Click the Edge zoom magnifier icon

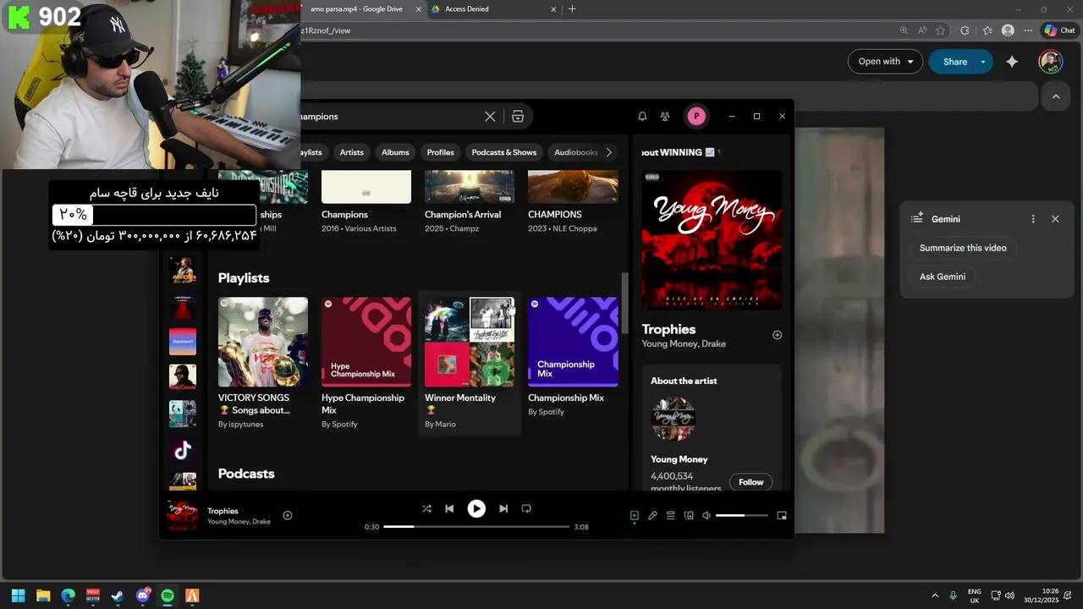pyautogui.click(x=904, y=30)
